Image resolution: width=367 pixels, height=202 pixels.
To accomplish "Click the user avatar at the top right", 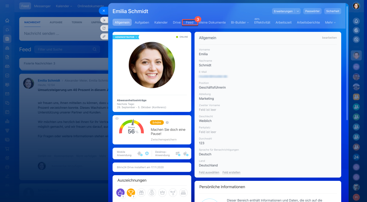I will [356, 6].
